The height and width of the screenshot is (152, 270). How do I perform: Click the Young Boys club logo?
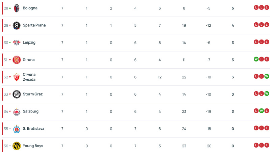coord(17,146)
